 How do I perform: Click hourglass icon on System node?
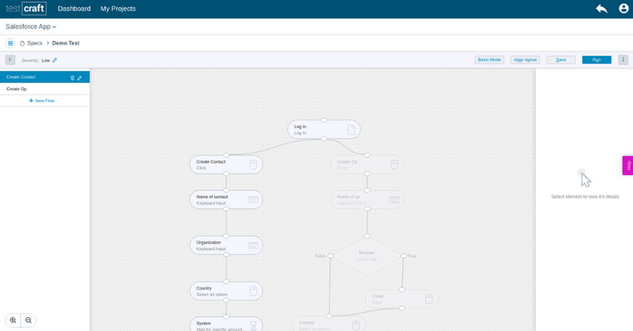(x=253, y=326)
